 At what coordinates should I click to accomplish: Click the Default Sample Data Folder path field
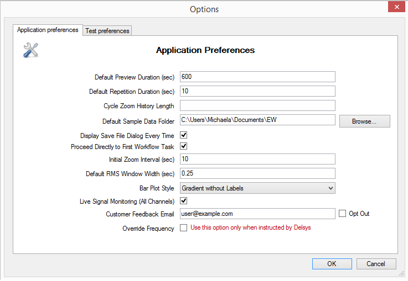(257, 120)
